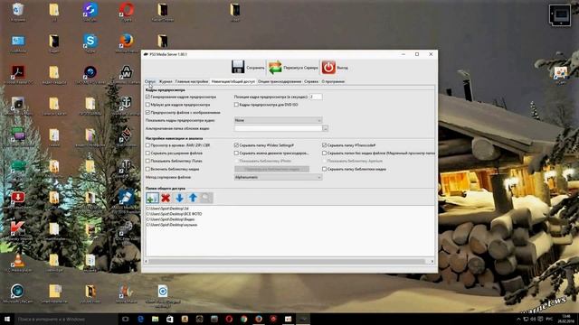Open Adobe Reader desktop shortcut
579x325 pixels.
[x=18, y=74]
